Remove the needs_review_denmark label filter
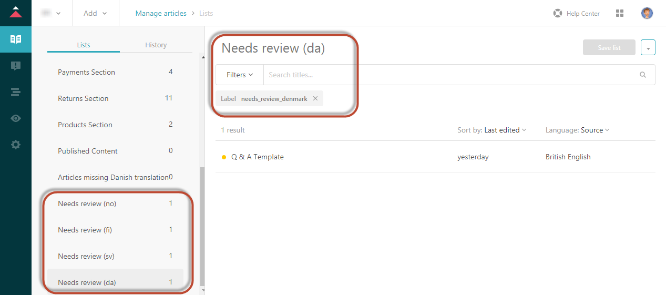The width and height of the screenshot is (666, 295). pos(315,98)
